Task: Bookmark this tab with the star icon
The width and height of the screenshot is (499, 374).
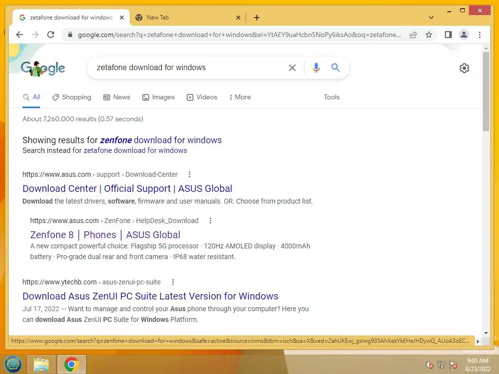Action: [429, 35]
